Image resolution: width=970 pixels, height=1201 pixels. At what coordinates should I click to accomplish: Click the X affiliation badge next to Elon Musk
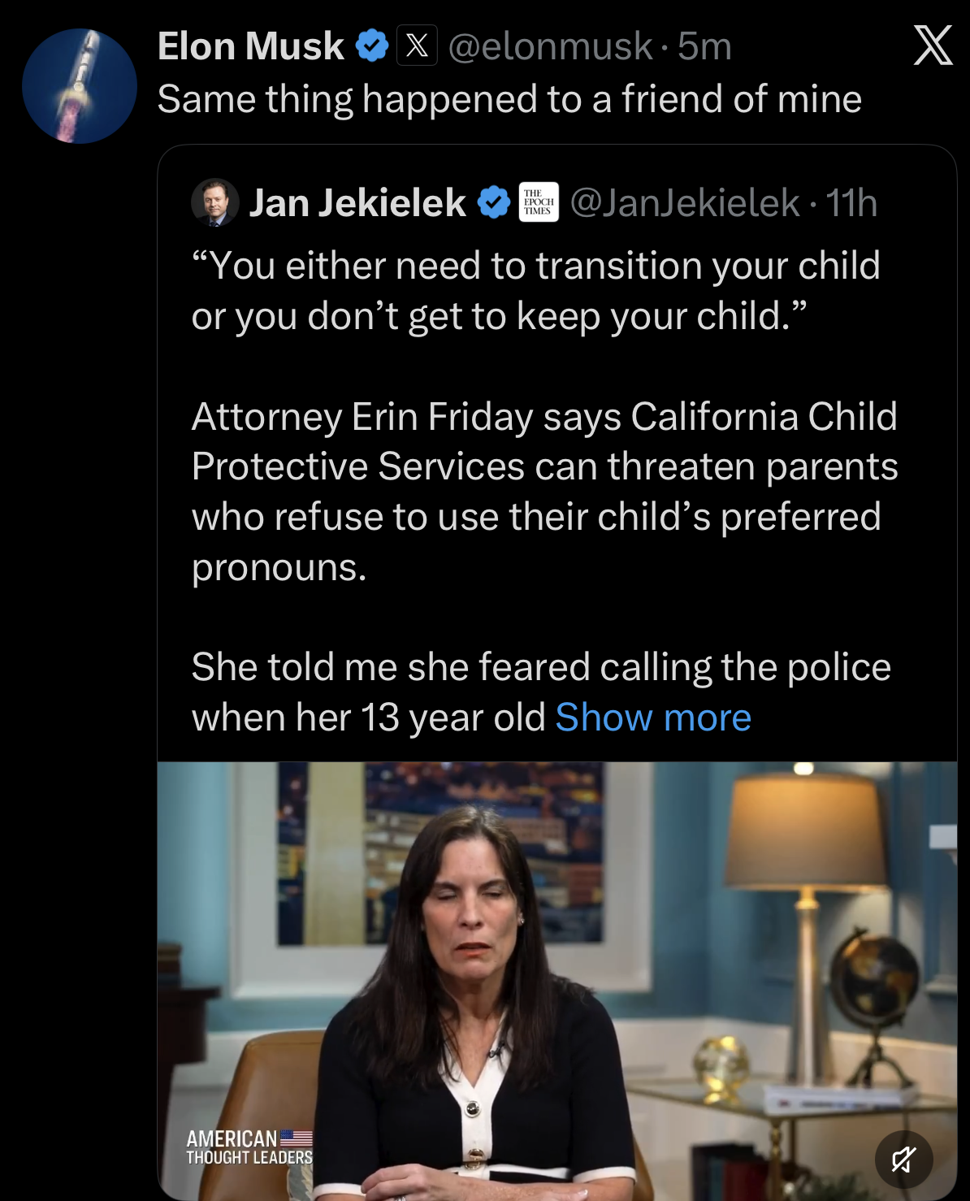point(417,46)
